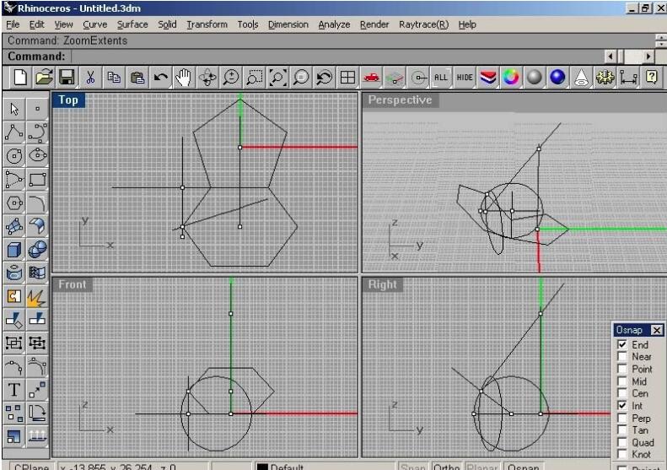The width and height of the screenshot is (667, 470).
Task: Select the Text tool in left sidebar
Action: tap(14, 389)
